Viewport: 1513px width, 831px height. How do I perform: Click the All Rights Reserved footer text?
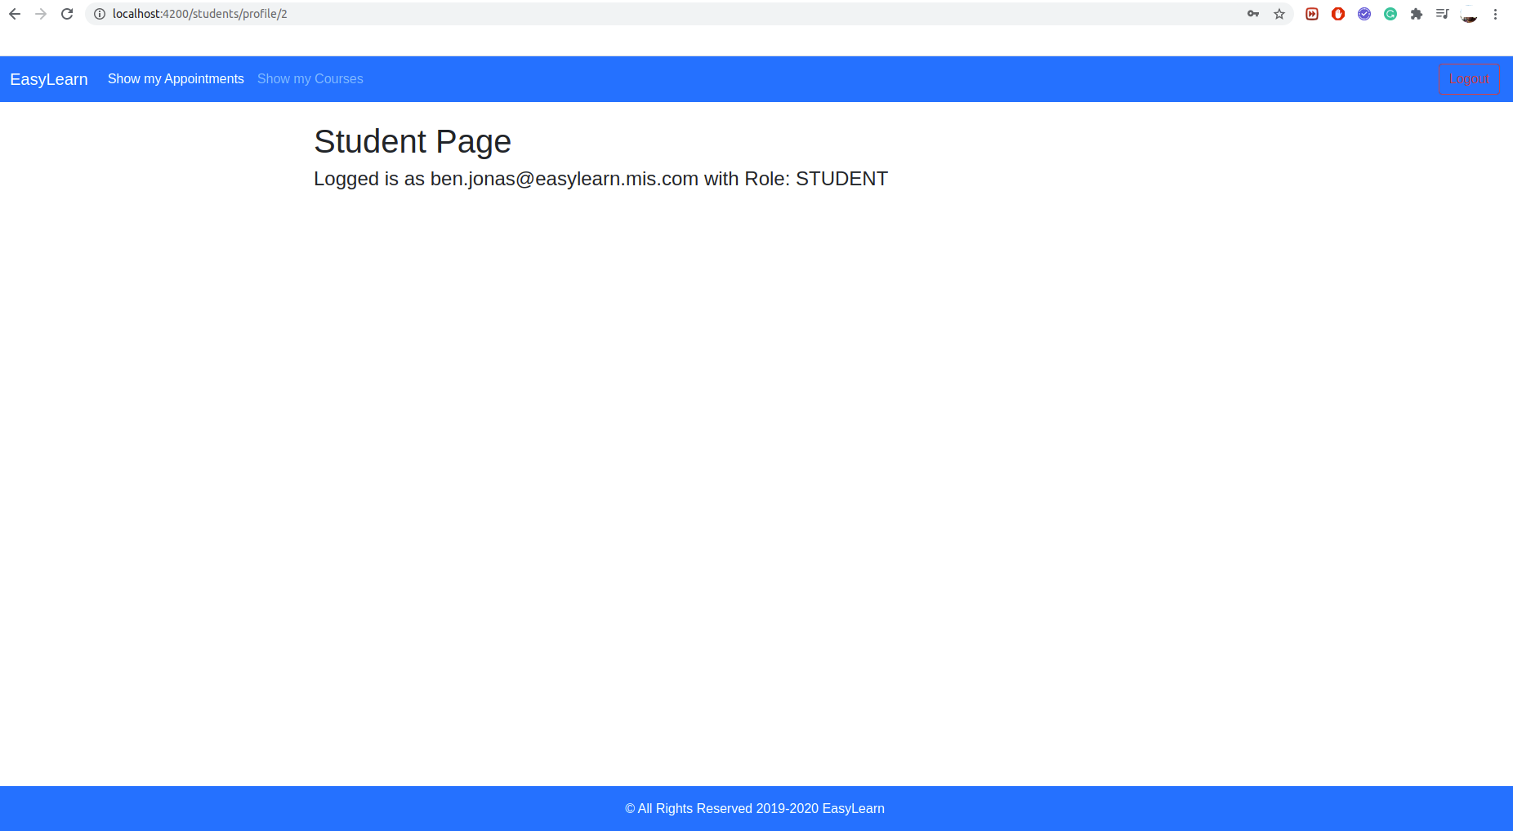pyautogui.click(x=755, y=809)
